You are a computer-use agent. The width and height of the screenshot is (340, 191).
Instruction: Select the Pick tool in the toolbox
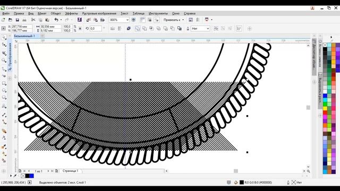pos(4,37)
